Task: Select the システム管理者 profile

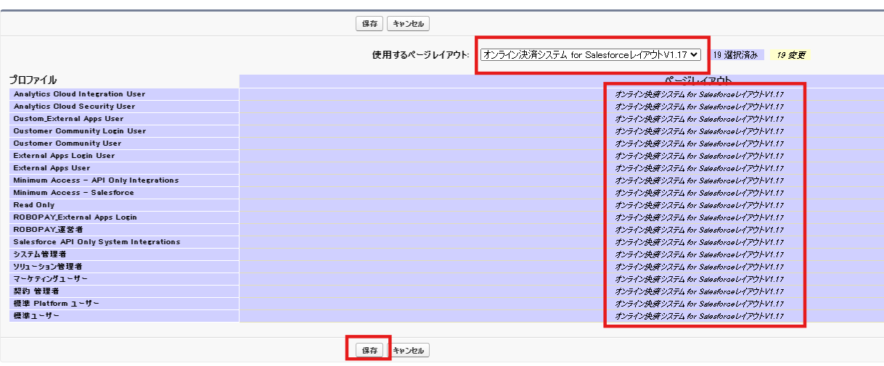Action: (40, 254)
